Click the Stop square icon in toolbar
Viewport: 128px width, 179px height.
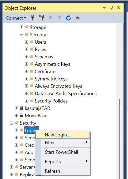pos(51,18)
